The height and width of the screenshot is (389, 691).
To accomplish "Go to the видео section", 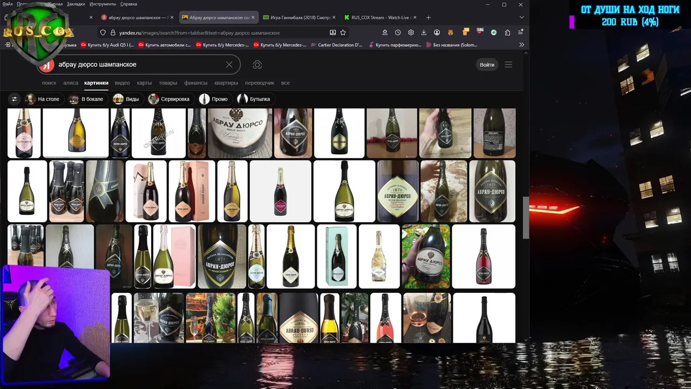I will click(122, 83).
